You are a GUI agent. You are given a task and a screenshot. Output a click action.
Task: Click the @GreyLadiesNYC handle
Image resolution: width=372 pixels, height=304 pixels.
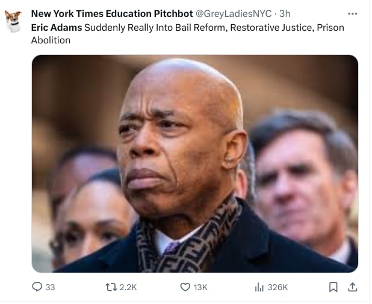click(234, 14)
